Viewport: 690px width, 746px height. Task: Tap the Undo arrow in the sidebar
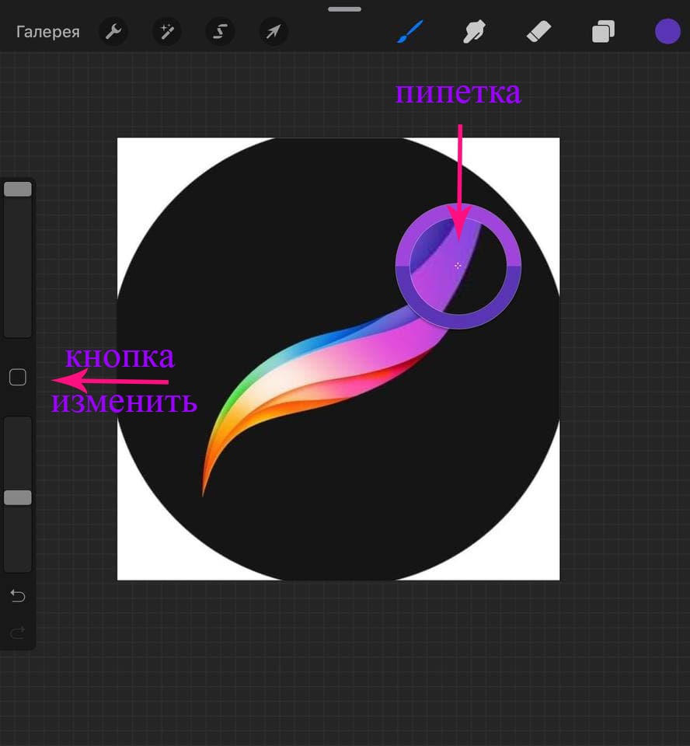18,596
